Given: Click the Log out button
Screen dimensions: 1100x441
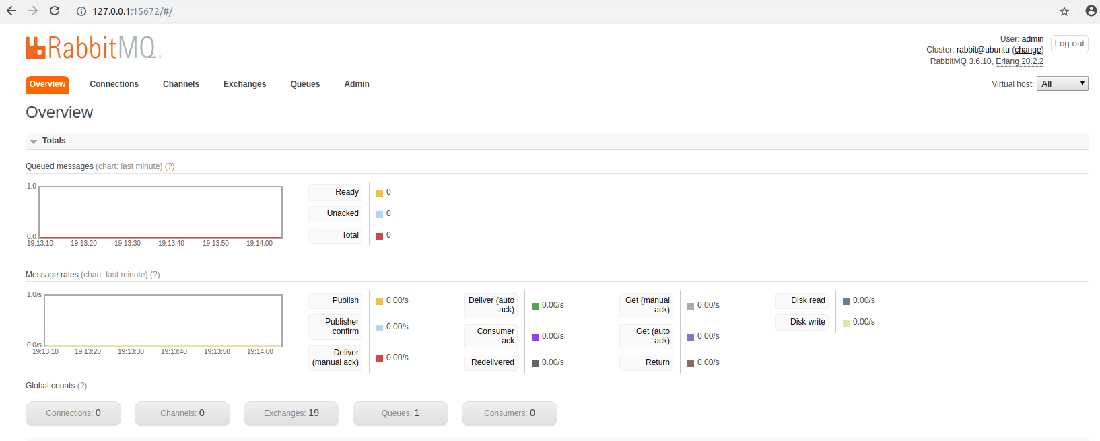Looking at the screenshot, I should click(1069, 44).
